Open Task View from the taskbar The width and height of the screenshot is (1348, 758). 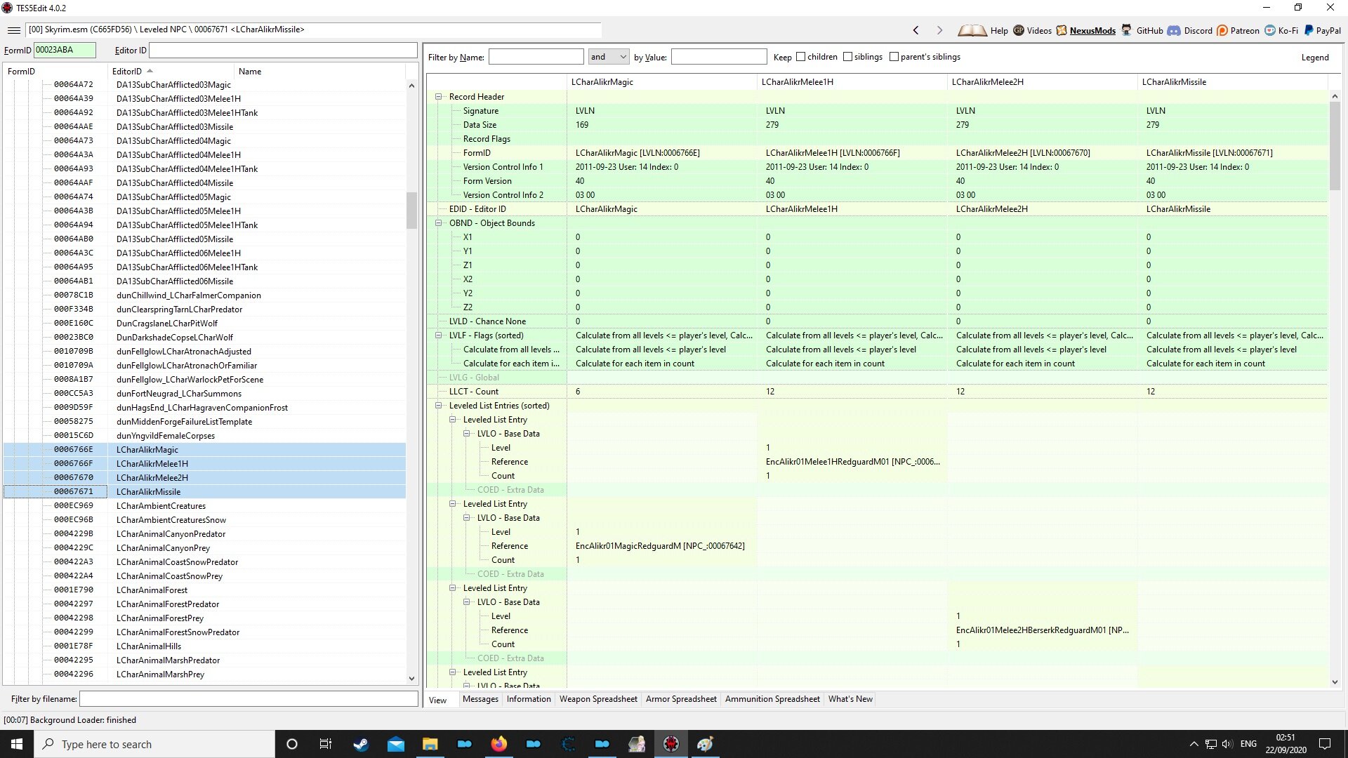coord(325,744)
